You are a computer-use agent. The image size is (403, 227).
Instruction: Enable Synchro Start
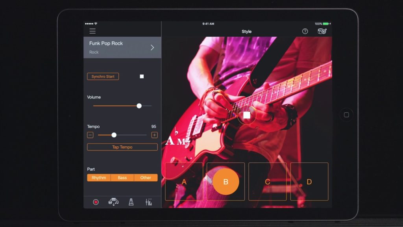tap(103, 76)
